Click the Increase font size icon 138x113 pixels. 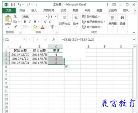(45, 22)
